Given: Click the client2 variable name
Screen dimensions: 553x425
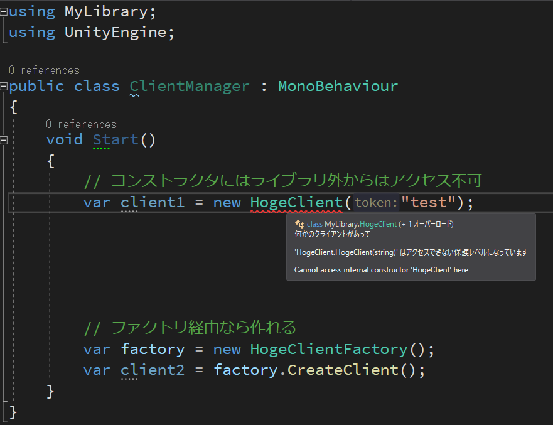Looking at the screenshot, I should (153, 370).
